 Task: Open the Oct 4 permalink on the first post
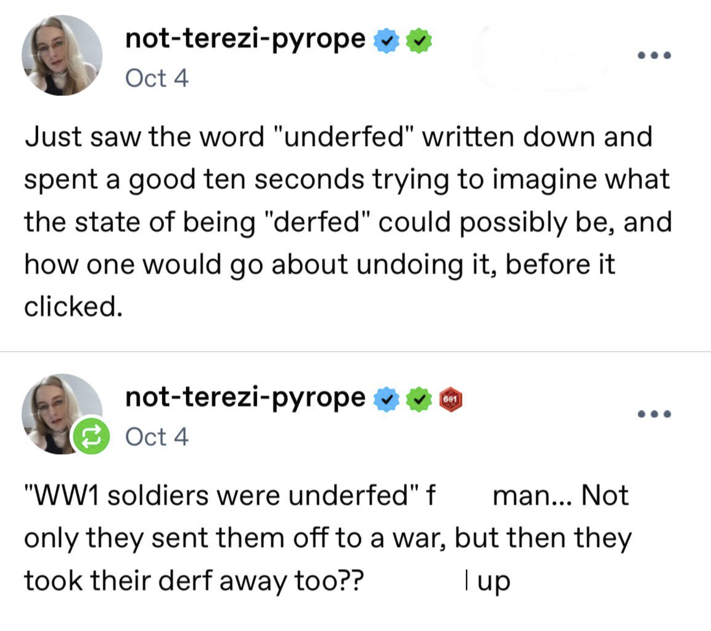[x=156, y=78]
